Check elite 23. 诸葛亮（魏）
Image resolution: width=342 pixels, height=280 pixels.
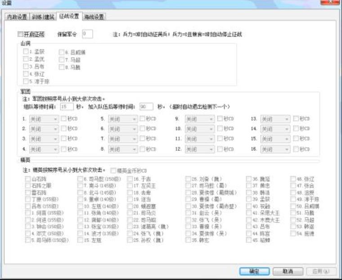click(x=130, y=226)
